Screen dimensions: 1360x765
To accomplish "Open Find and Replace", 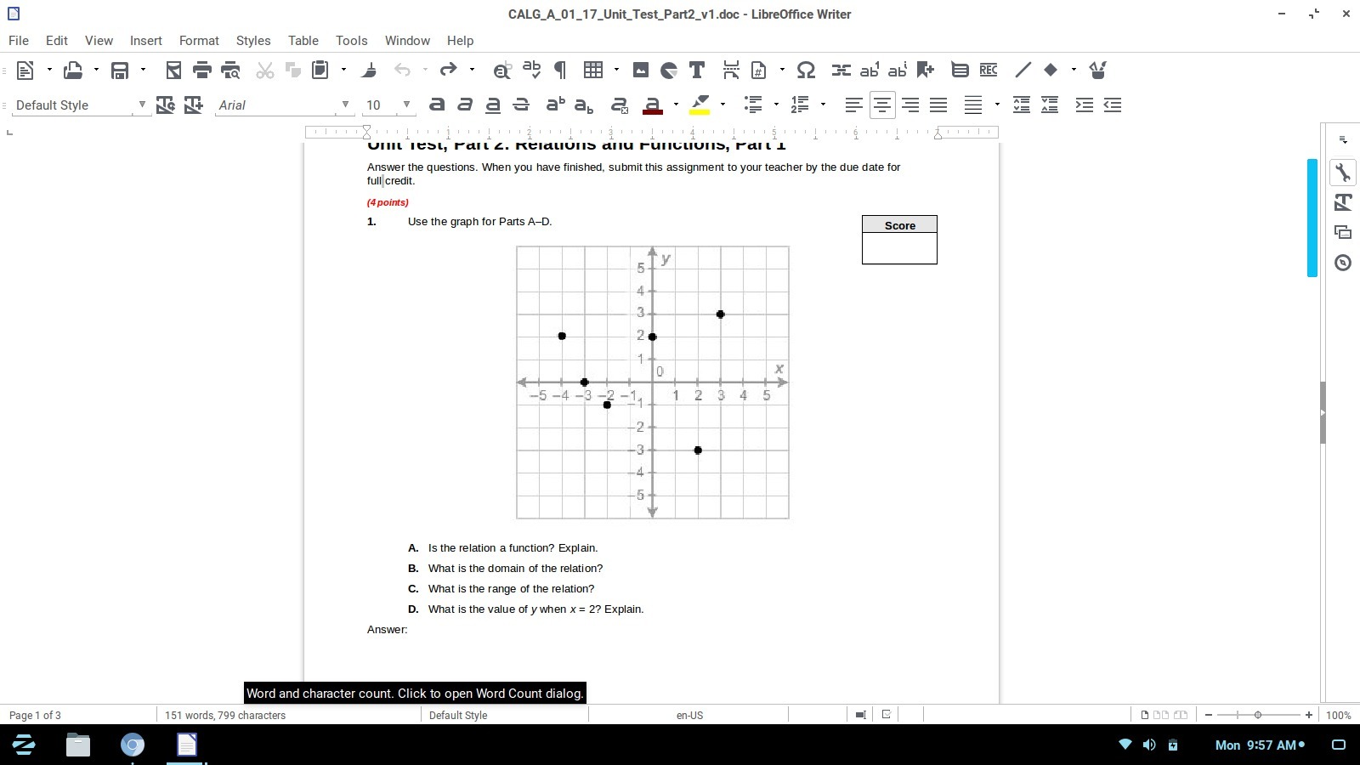I will [x=502, y=71].
